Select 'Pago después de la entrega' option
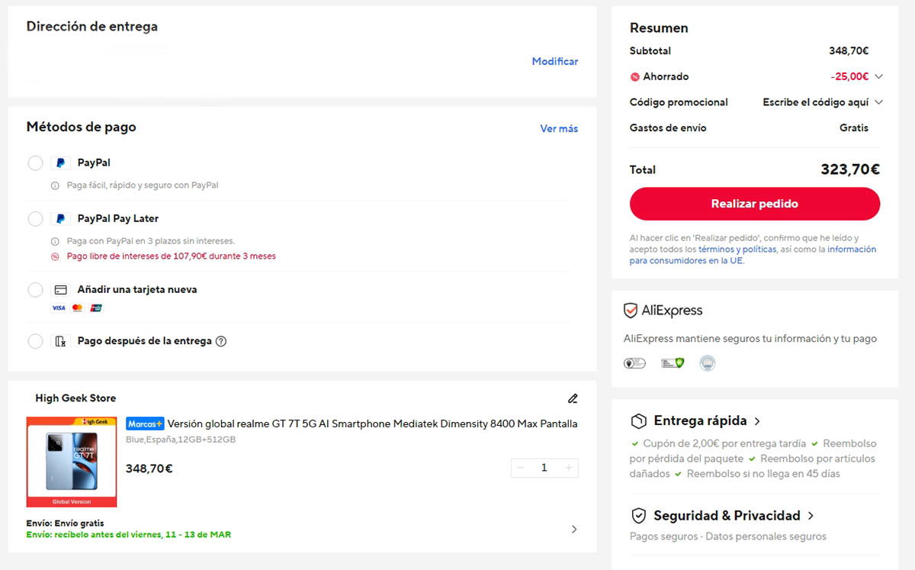Viewport: 915px width, 570px height. (35, 341)
